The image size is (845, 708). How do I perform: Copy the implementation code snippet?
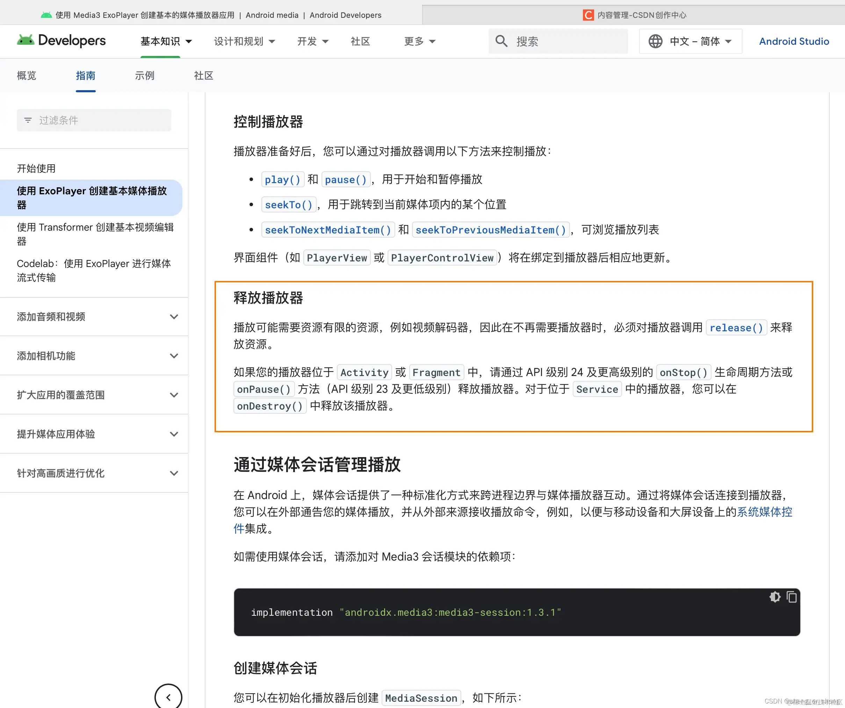[792, 597]
